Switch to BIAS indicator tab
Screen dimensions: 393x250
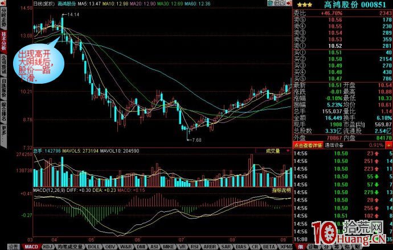coord(241,247)
